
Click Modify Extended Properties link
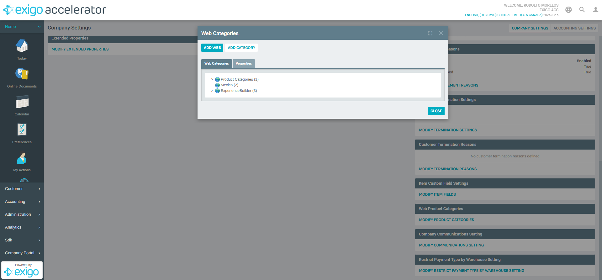pos(80,49)
